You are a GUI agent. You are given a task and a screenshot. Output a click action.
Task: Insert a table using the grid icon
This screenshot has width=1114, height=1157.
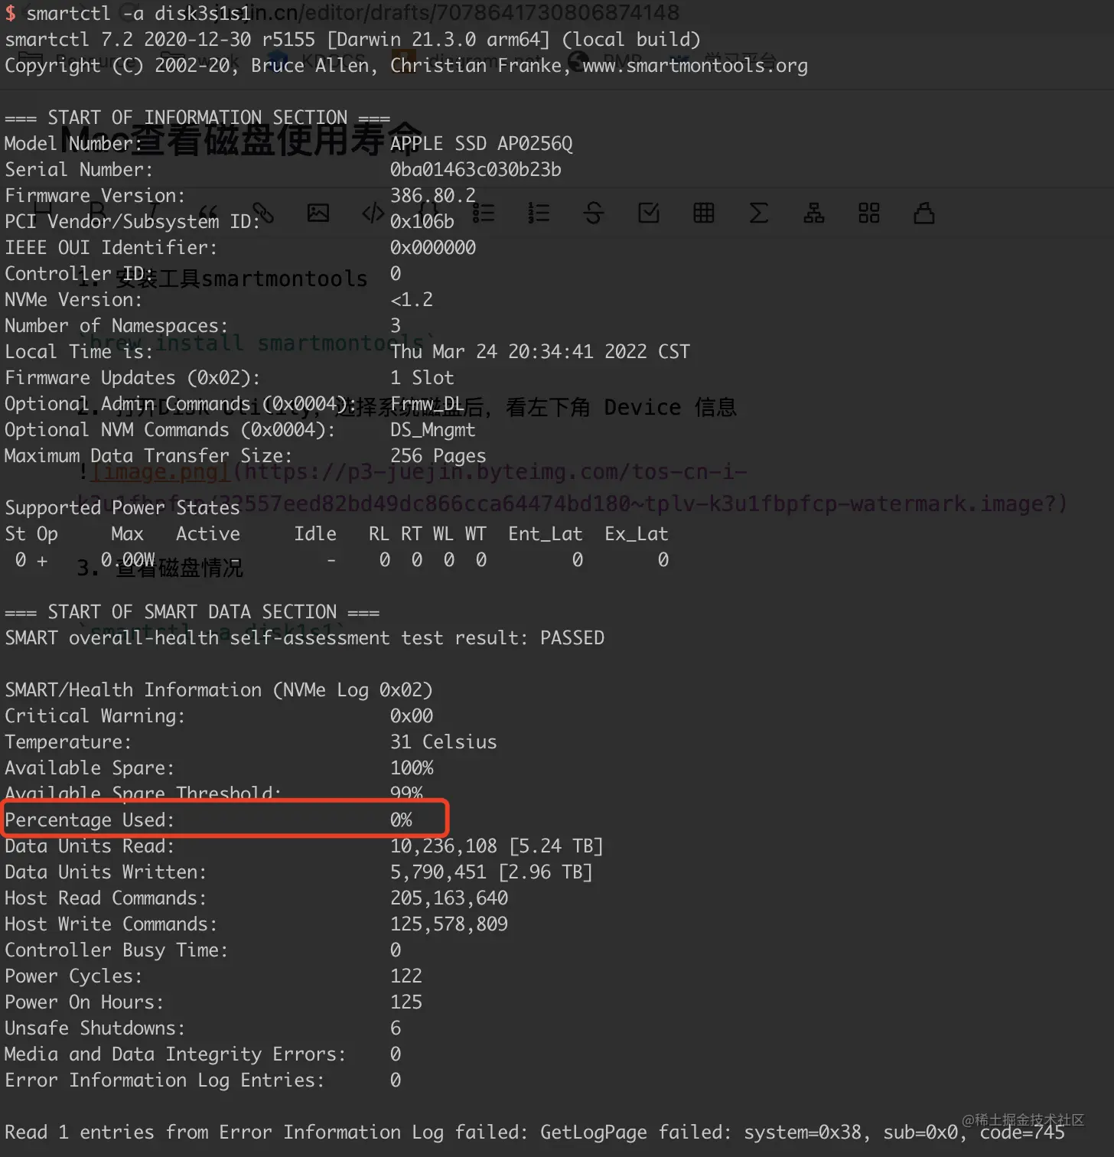(704, 213)
